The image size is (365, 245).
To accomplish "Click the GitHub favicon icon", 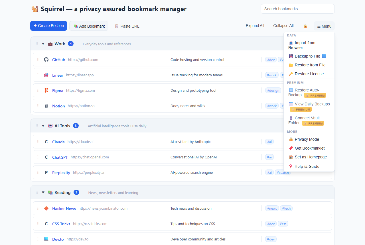I will (x=46, y=60).
